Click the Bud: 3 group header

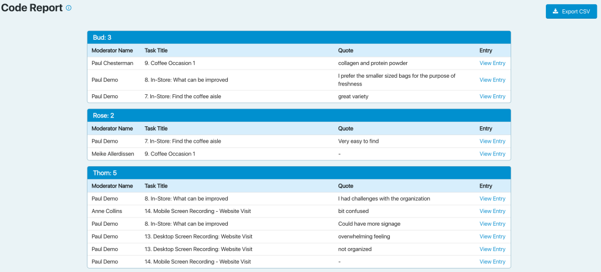click(299, 37)
